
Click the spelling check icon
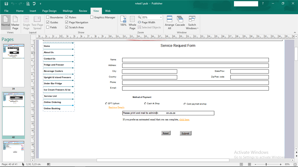click(34, 4)
